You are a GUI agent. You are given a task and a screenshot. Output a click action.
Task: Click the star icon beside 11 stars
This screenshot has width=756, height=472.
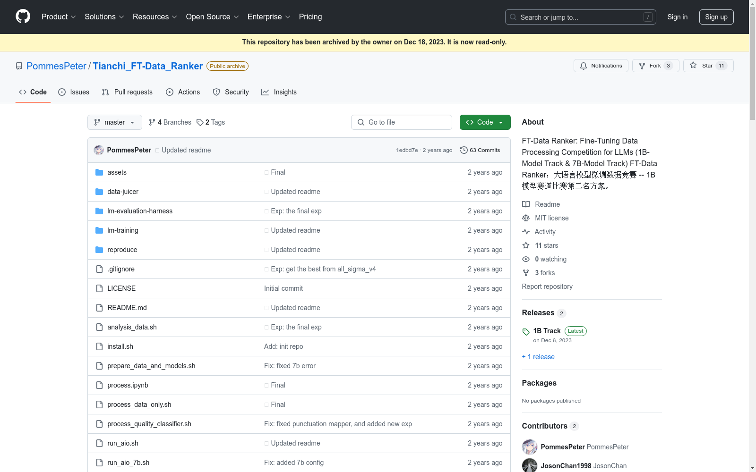[526, 245]
